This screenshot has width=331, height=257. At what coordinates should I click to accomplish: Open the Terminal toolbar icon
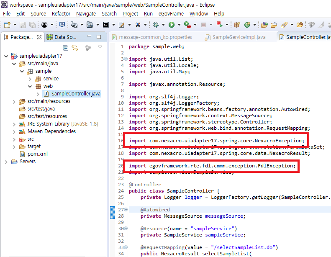pos(106,25)
